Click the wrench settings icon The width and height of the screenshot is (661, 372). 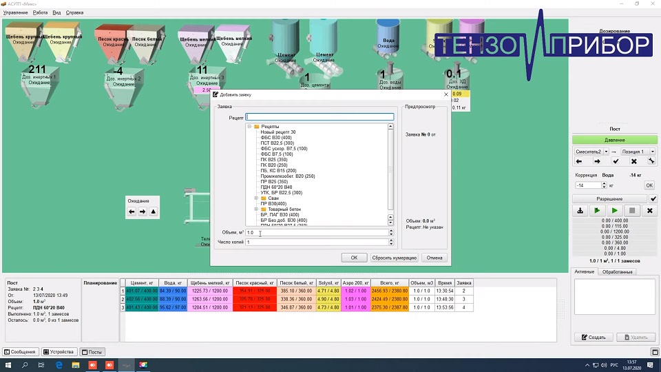(x=651, y=161)
